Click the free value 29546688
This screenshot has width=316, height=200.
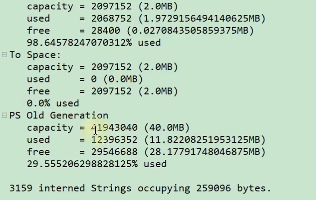click(x=114, y=152)
